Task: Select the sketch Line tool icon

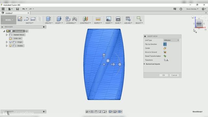Action: (26, 19)
